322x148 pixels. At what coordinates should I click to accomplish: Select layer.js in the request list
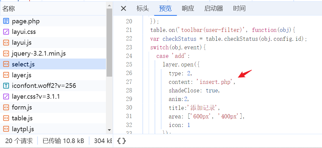[21, 75]
